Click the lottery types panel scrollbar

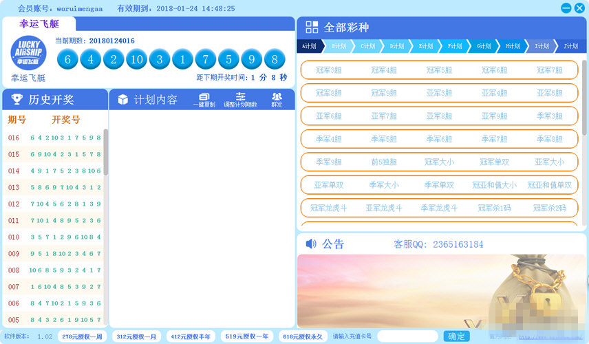[x=584, y=98]
